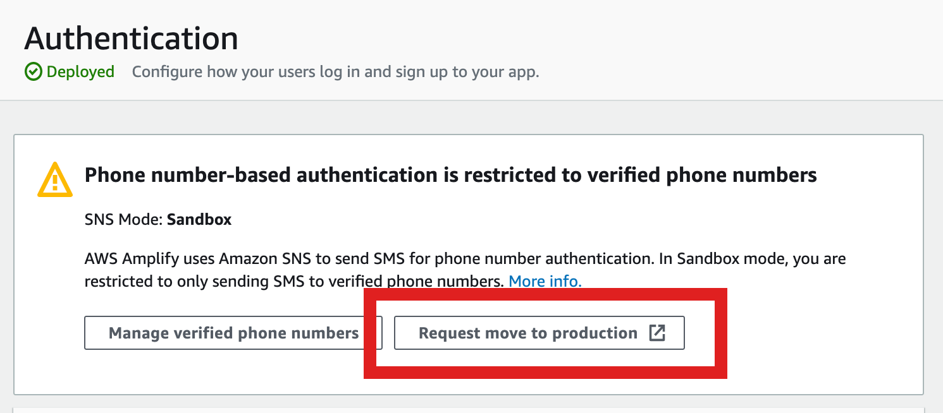Click the "Authentication" page heading

[130, 38]
